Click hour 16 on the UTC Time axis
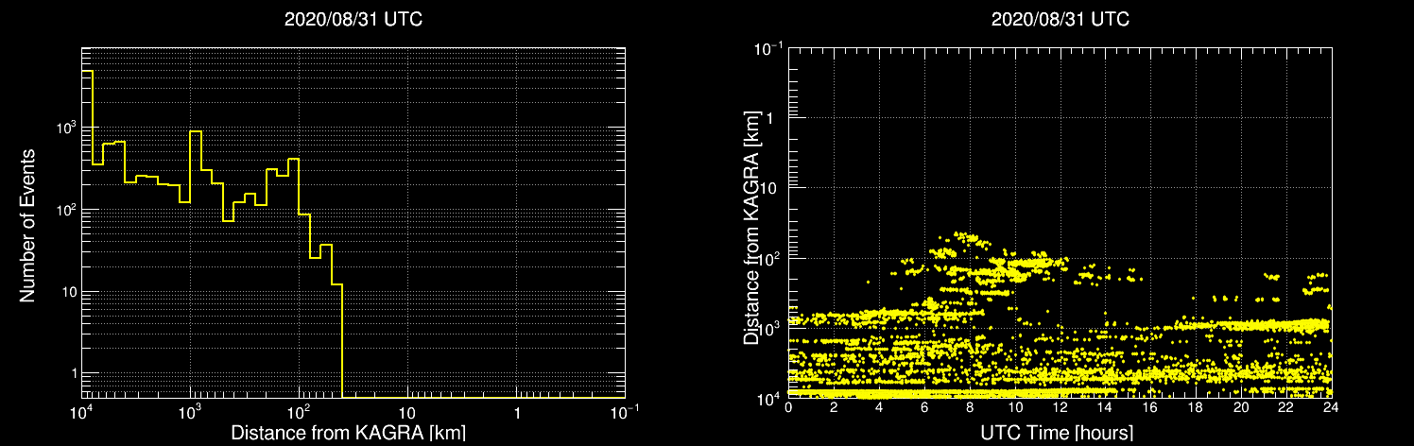1414x446 pixels. tap(1150, 407)
